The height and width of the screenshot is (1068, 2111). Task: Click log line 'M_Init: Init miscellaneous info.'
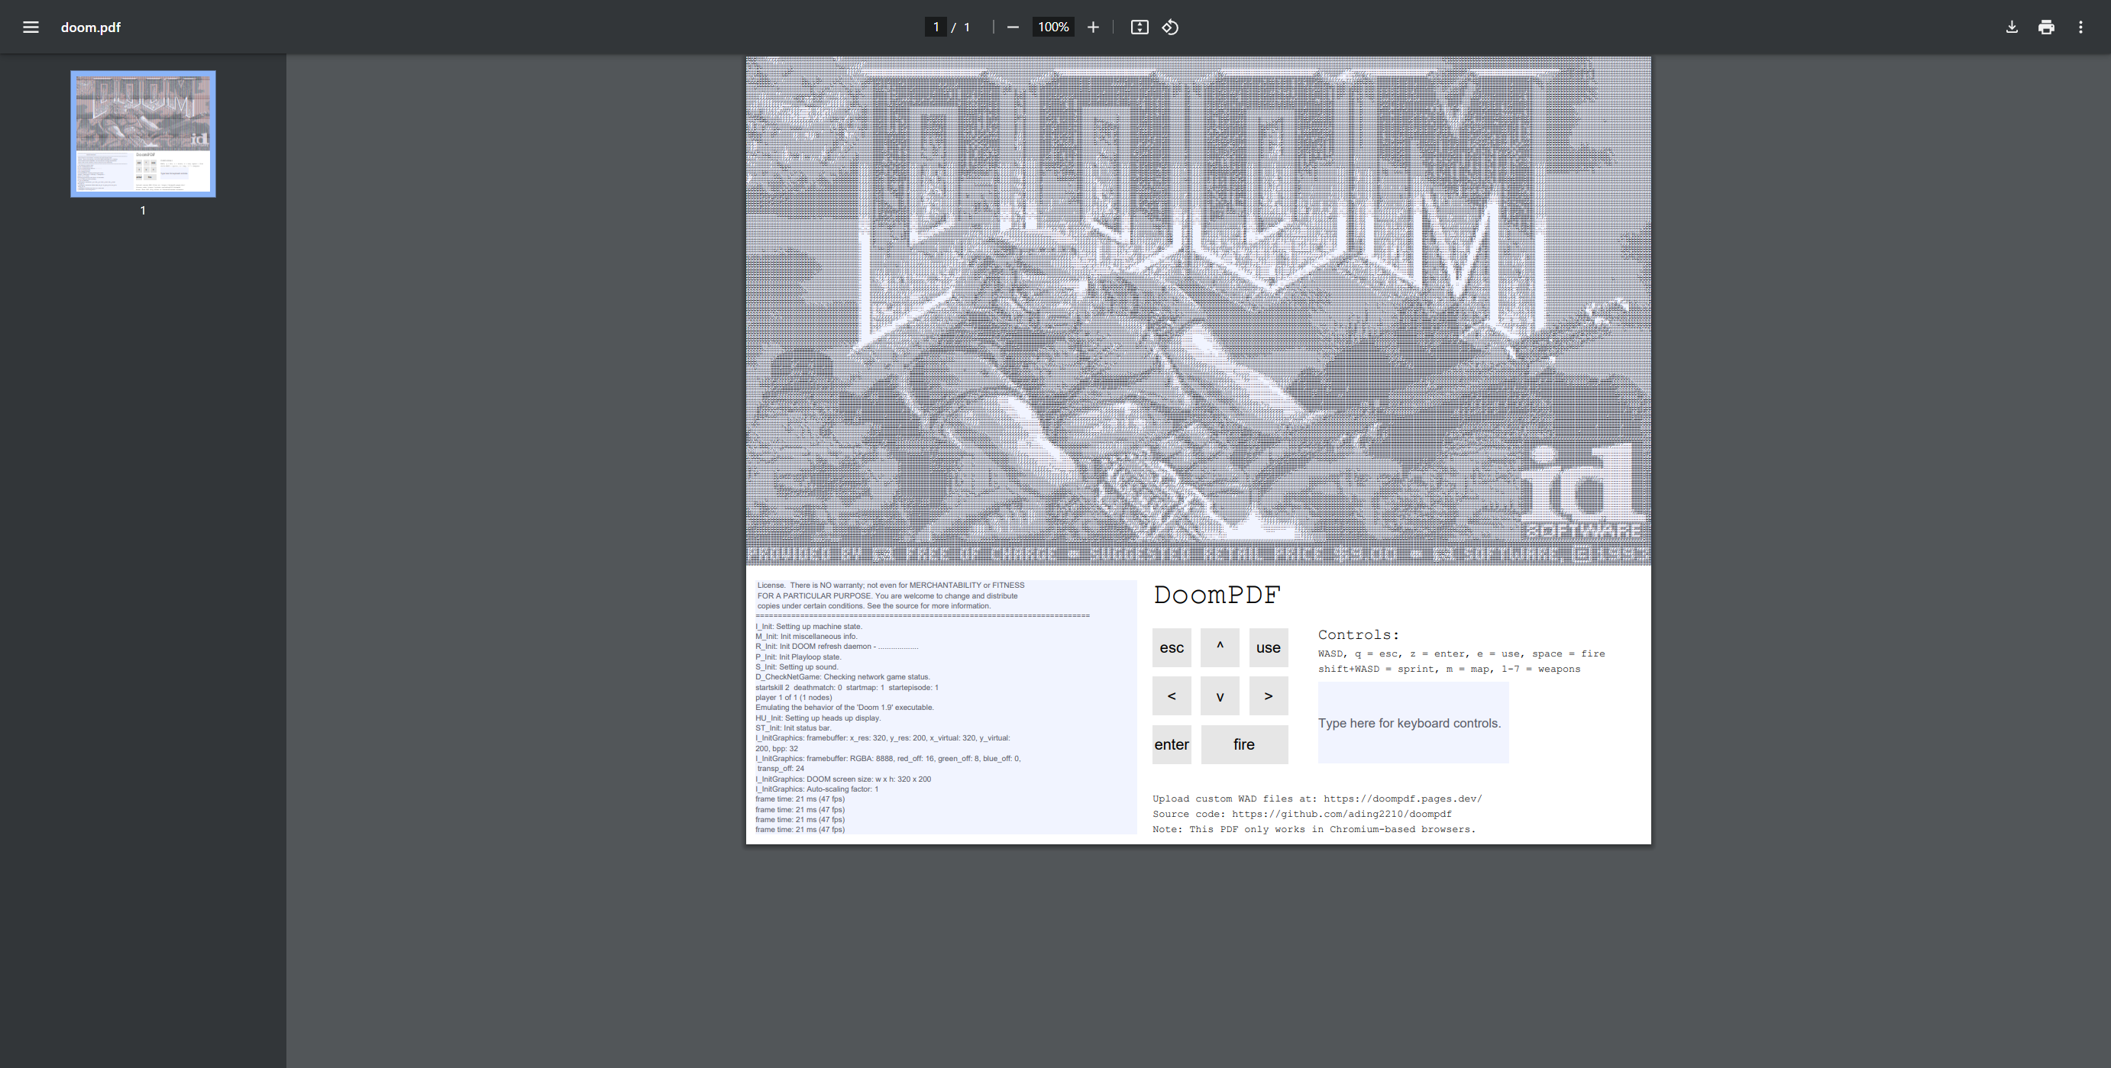click(806, 637)
